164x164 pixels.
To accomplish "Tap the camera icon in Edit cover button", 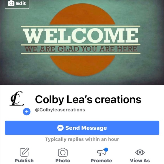I will (x=11, y=3).
